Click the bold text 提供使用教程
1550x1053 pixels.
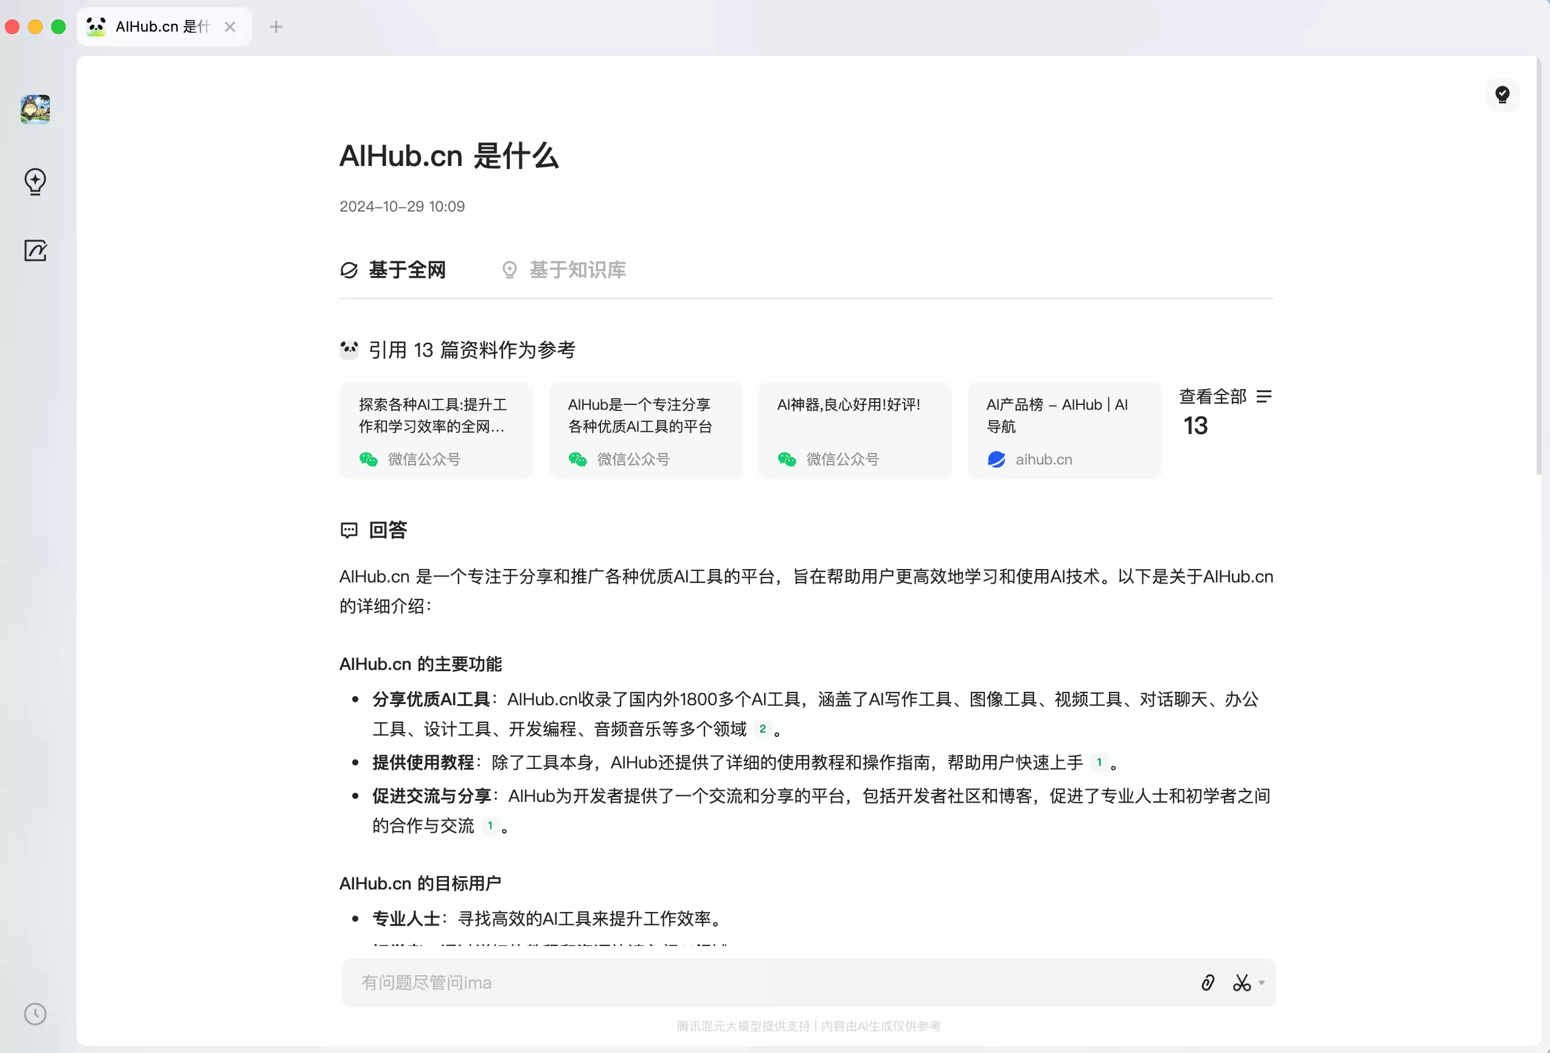coord(423,762)
